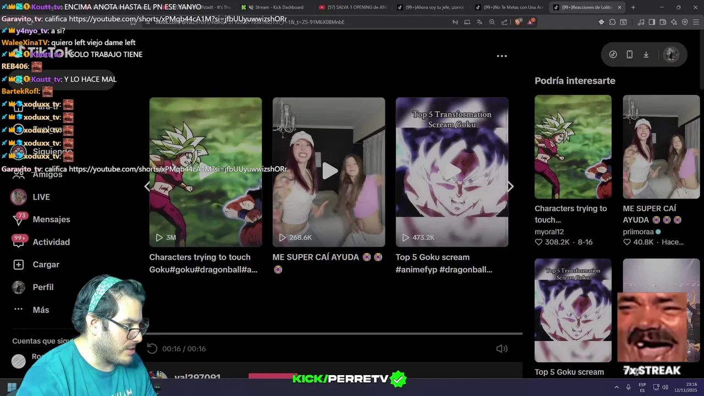Click the Mensajes icon with 73 badge

coord(19,219)
